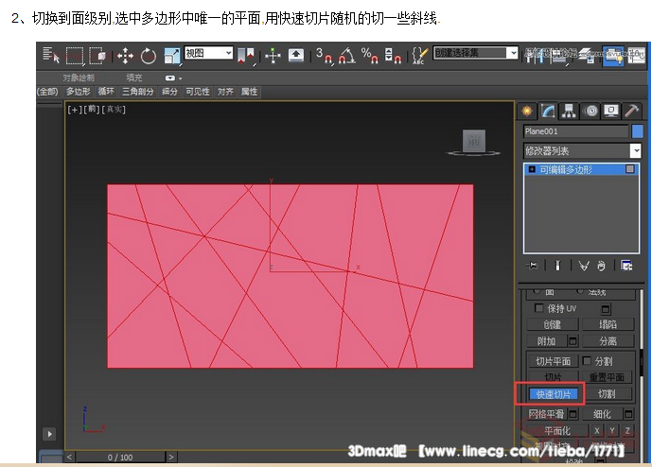Open the Motion command panel tab
Screen dimensions: 652x467
pyautogui.click(x=590, y=111)
